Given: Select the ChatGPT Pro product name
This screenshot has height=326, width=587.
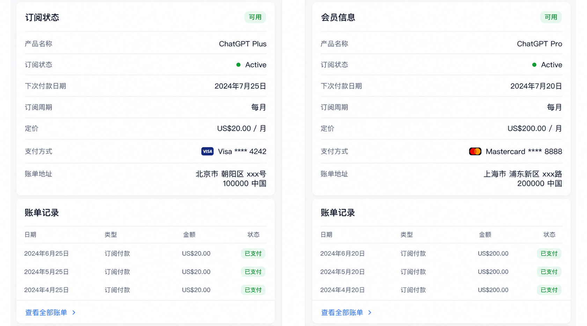Looking at the screenshot, I should [x=540, y=44].
